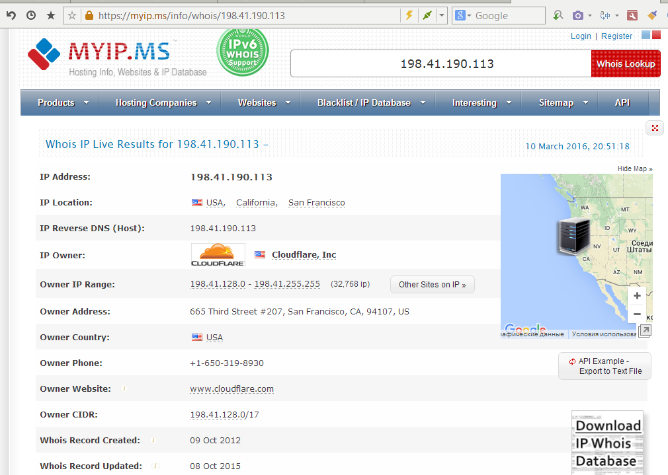668x475 pixels.
Task: Click the browser history clock icon
Action: point(30,15)
